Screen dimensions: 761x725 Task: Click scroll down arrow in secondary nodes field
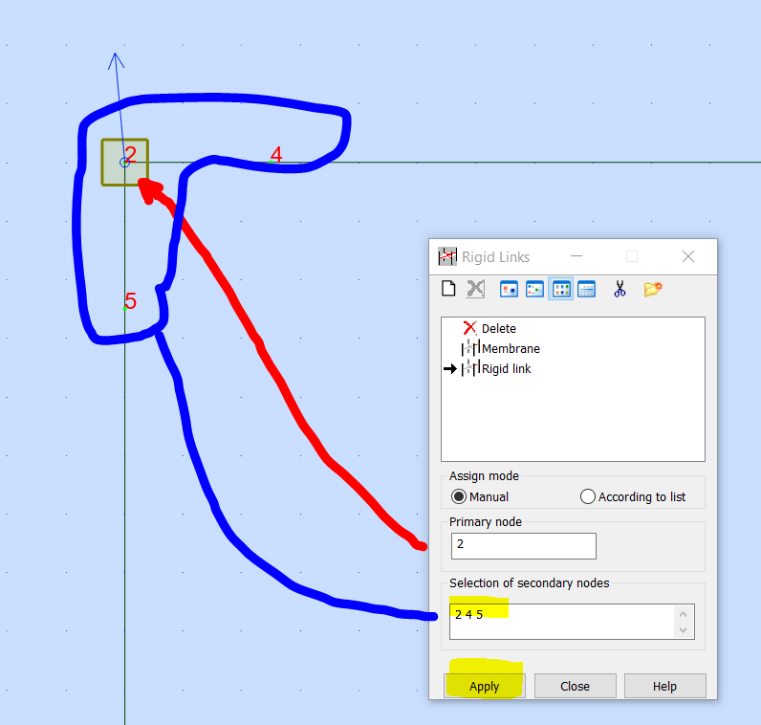click(x=683, y=630)
